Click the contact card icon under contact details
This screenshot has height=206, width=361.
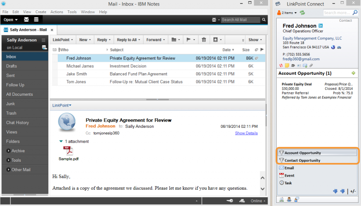[x=299, y=66]
